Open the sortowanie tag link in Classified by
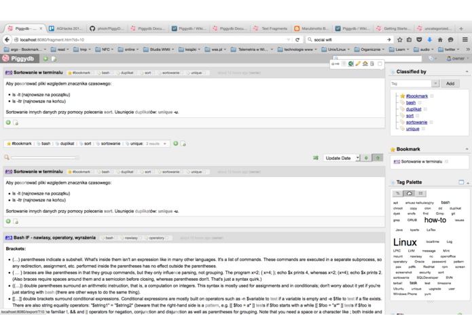 pos(416,122)
